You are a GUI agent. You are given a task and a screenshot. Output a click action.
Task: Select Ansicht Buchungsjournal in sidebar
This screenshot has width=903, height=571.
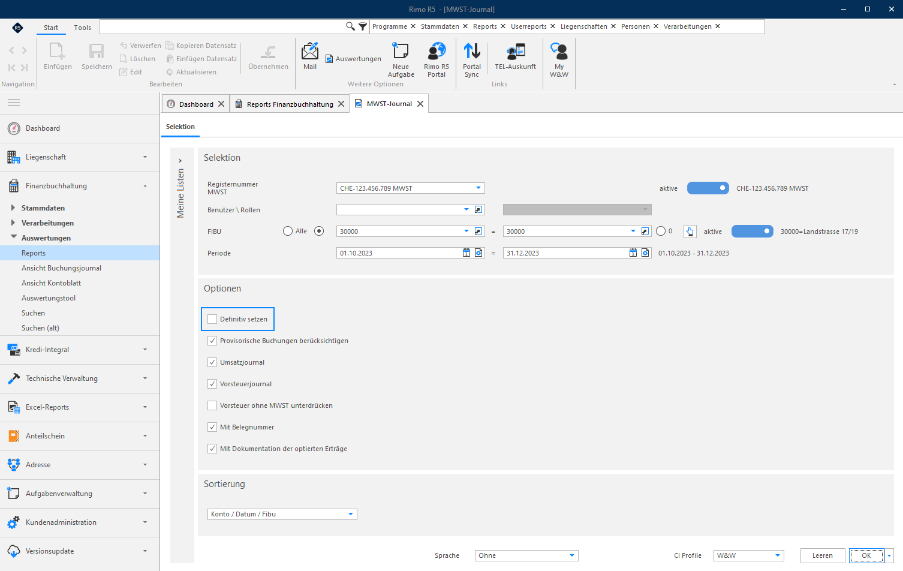point(80,268)
